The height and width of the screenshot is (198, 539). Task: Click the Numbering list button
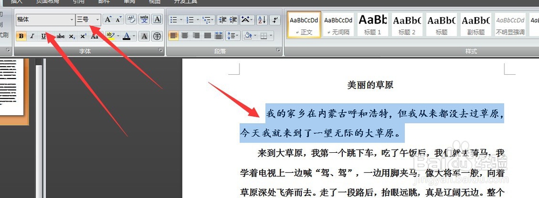pos(190,19)
